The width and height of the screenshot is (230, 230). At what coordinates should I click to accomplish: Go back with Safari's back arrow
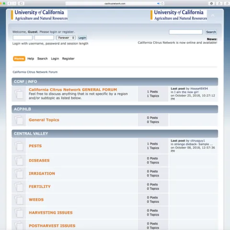(x=10, y=3)
